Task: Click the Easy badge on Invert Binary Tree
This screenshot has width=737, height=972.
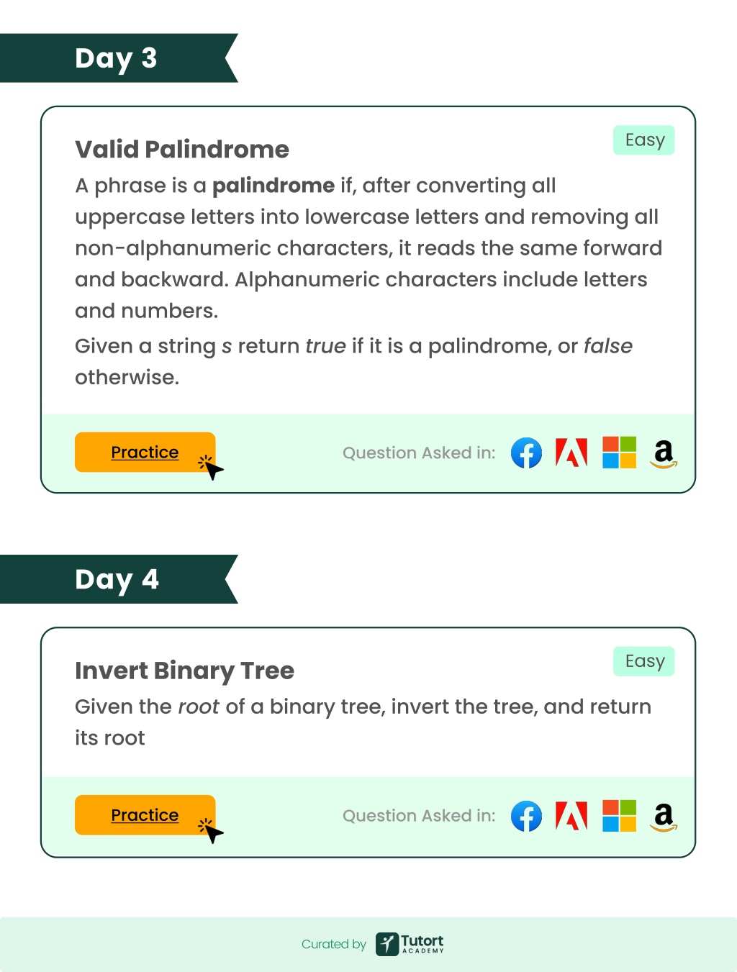Action: click(644, 661)
